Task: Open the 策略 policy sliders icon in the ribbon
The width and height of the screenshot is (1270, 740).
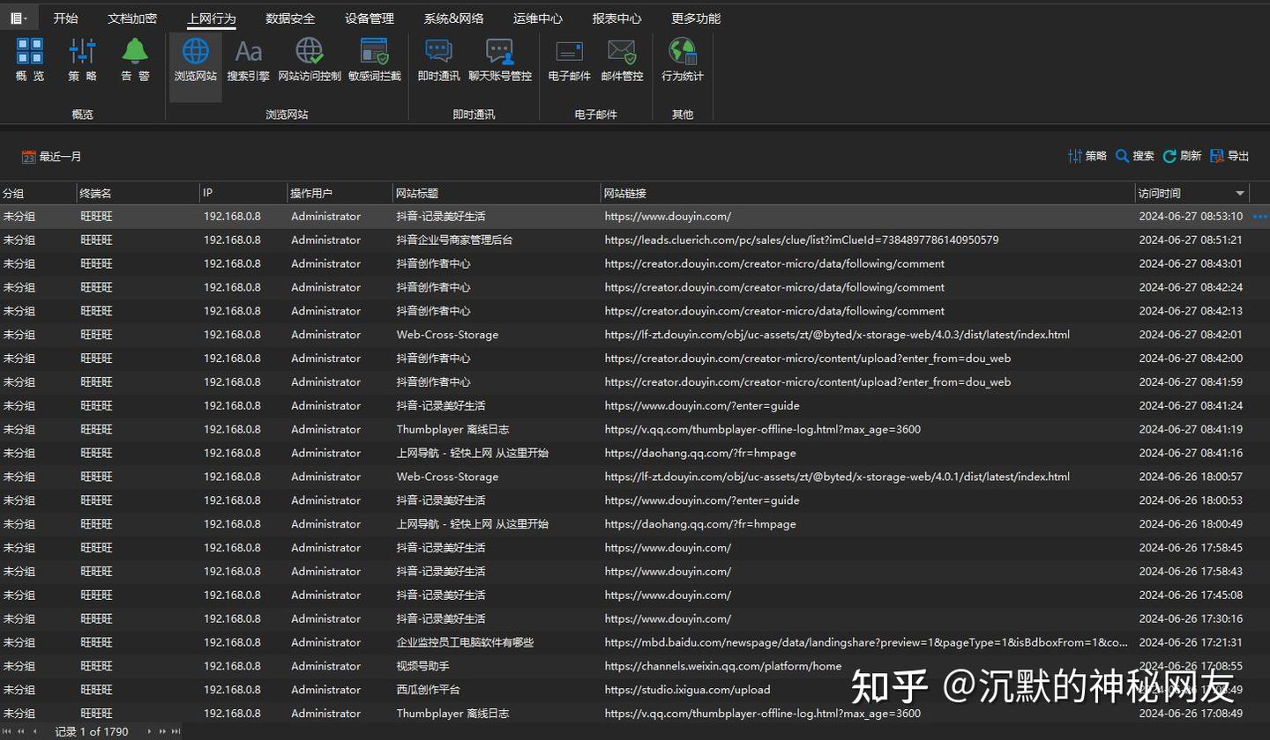Action: click(83, 60)
